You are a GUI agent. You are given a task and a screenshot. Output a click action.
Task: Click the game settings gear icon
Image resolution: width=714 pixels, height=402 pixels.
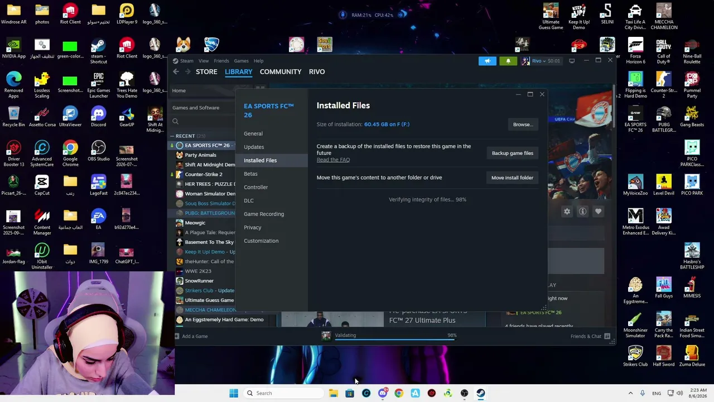[x=567, y=212]
